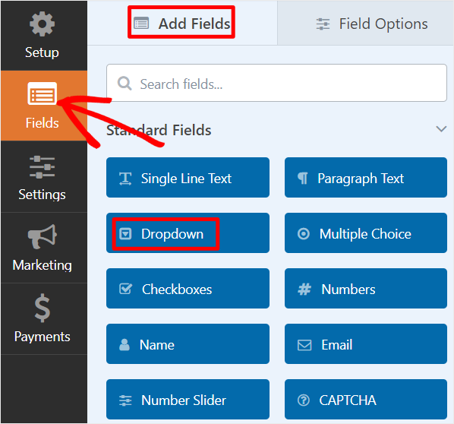Select the Fields form icon in sidebar
454x424 pixels.
point(43,93)
